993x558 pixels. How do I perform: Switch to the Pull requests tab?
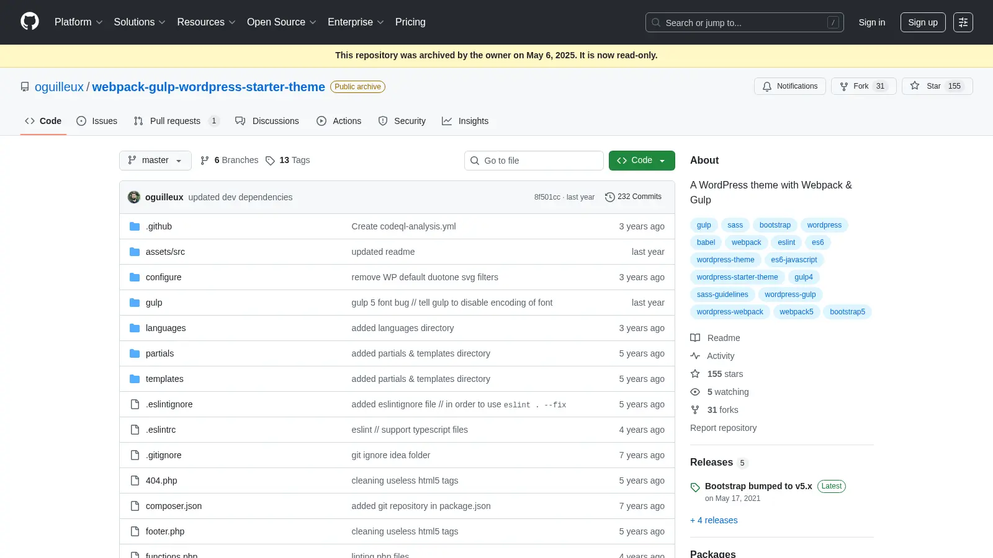(x=176, y=121)
